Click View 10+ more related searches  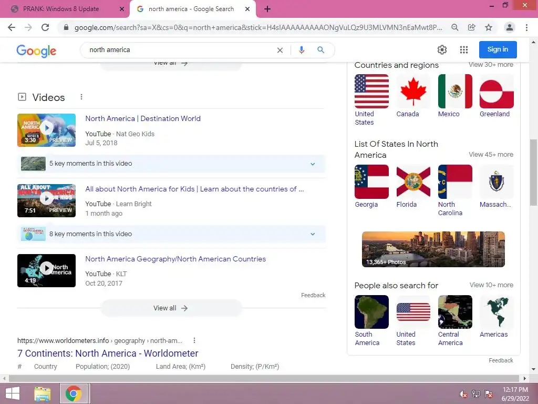pos(491,285)
